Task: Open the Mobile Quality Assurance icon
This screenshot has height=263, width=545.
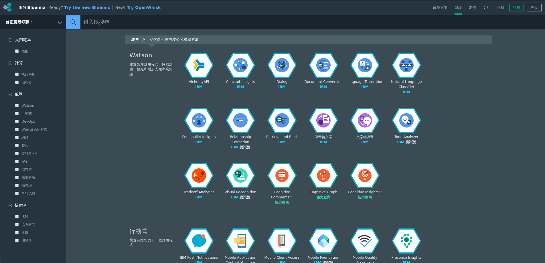Action: click(365, 241)
